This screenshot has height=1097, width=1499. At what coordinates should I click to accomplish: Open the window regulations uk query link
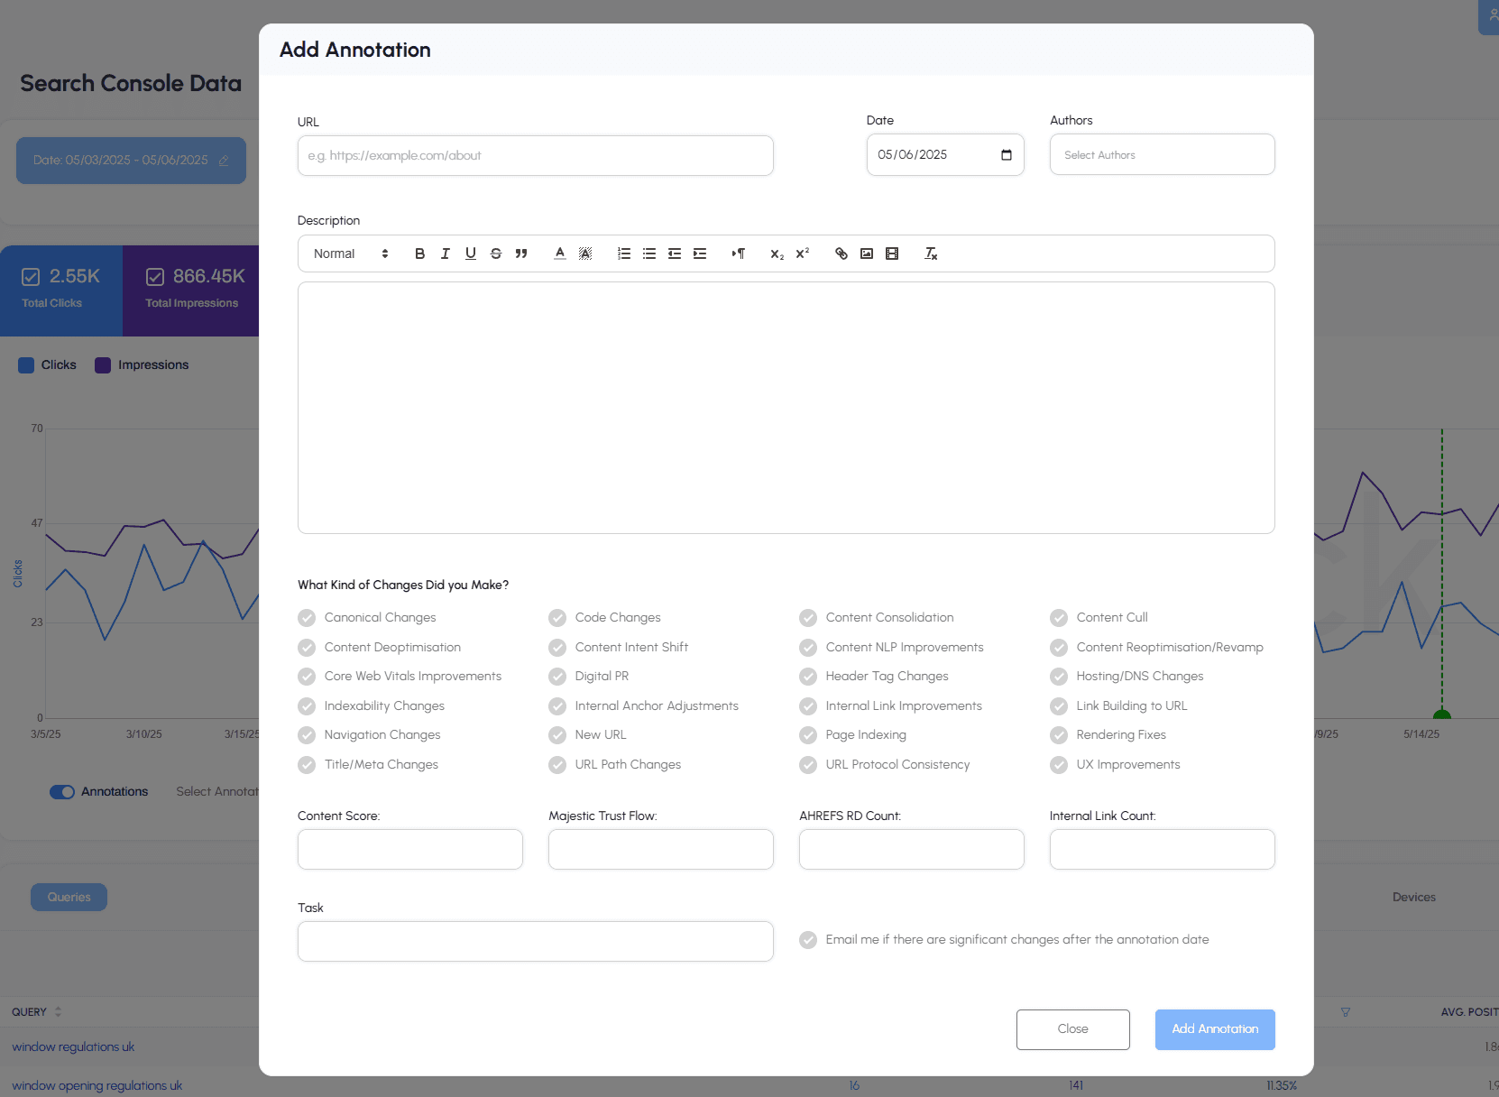pyautogui.click(x=72, y=1046)
